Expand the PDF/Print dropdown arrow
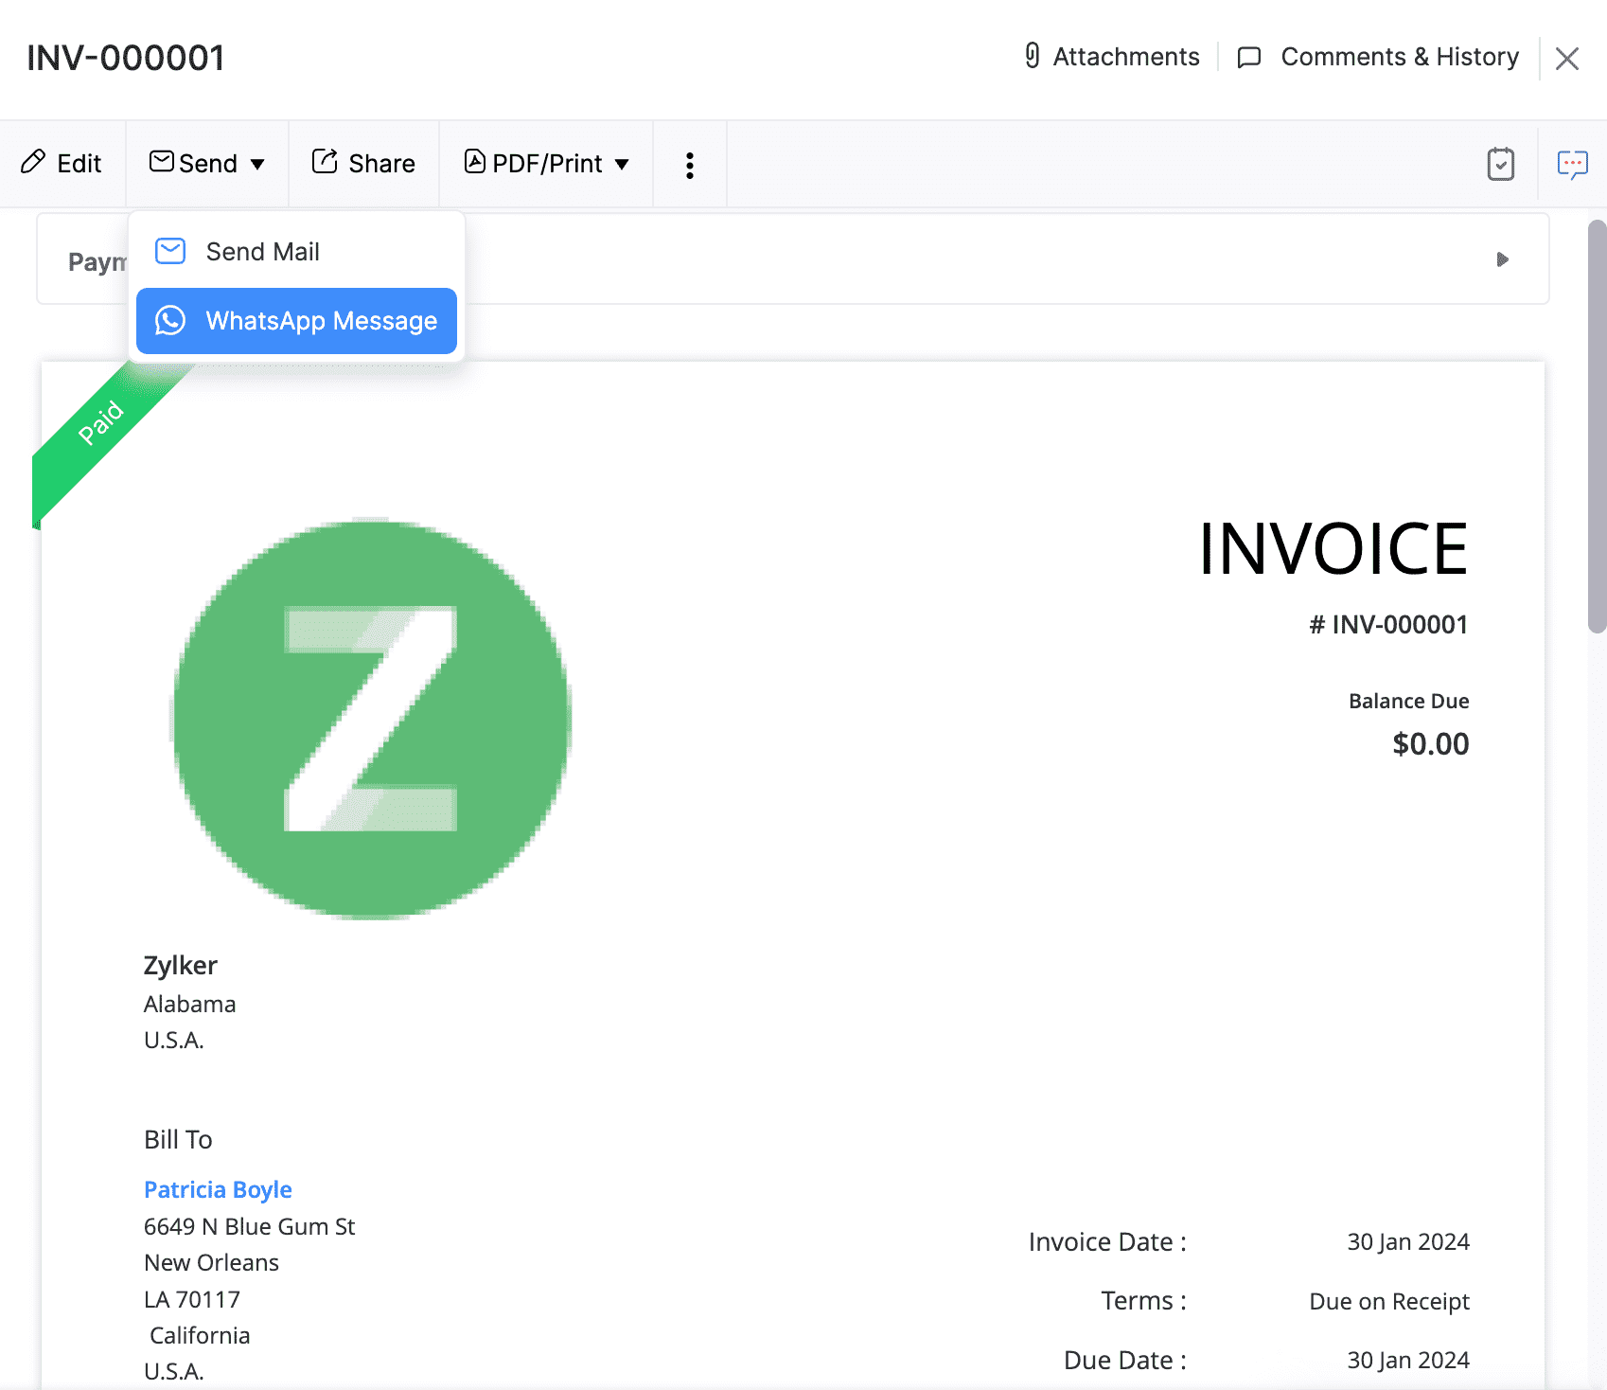 point(622,165)
